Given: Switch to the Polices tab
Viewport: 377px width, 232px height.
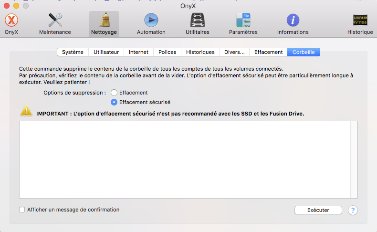Looking at the screenshot, I should 167,52.
